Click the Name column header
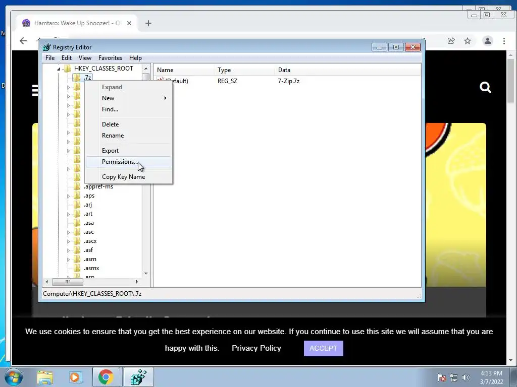The image size is (517, 387). point(184,70)
